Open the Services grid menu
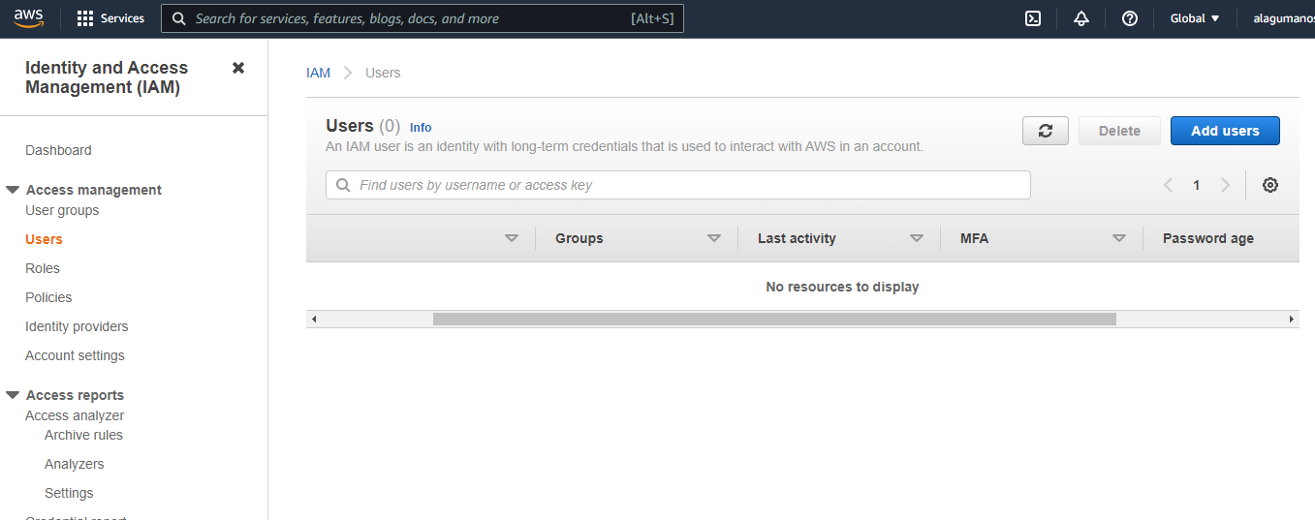1315x520 pixels. [110, 18]
